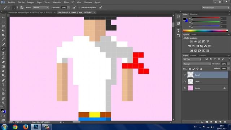Select the Eraser tool
The width and height of the screenshot is (231, 130).
[x=3, y=62]
